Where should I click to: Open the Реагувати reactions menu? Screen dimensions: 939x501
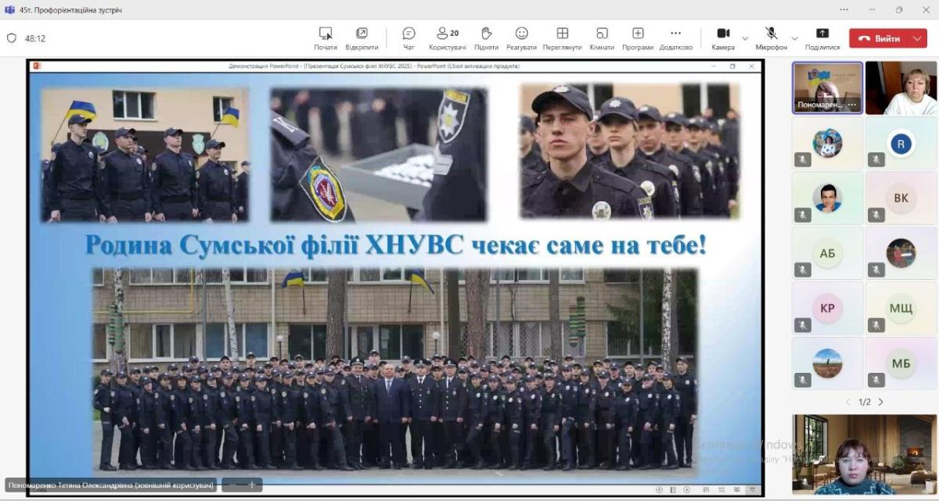pos(521,38)
